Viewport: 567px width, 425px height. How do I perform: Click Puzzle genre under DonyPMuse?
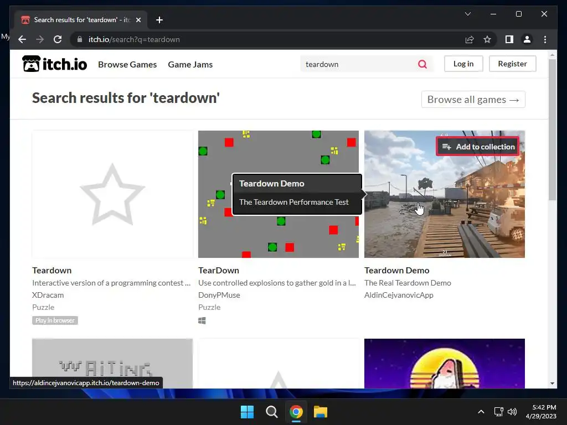(x=209, y=307)
